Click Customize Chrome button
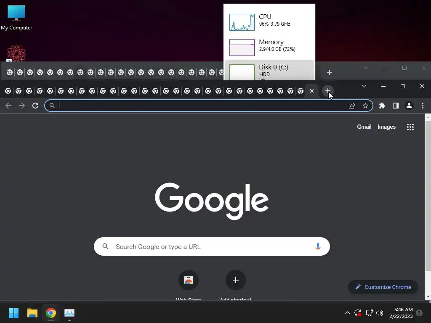 coord(383,287)
